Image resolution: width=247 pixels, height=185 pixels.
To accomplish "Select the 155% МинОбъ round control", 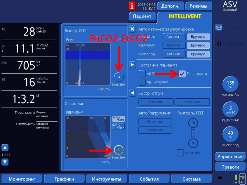I will coord(230,85).
